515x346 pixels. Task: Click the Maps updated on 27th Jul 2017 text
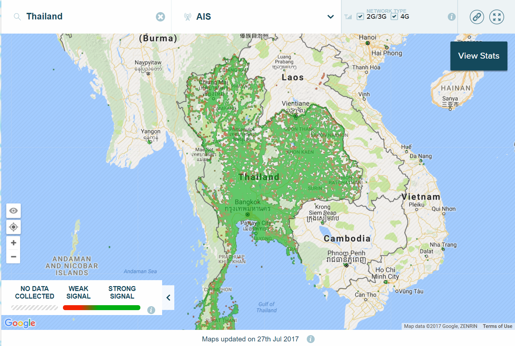tap(250, 339)
